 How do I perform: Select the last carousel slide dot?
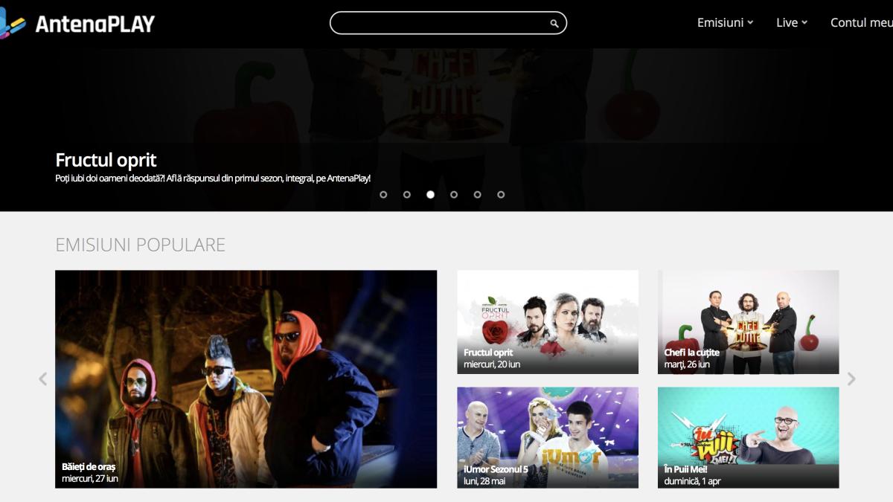pos(501,195)
